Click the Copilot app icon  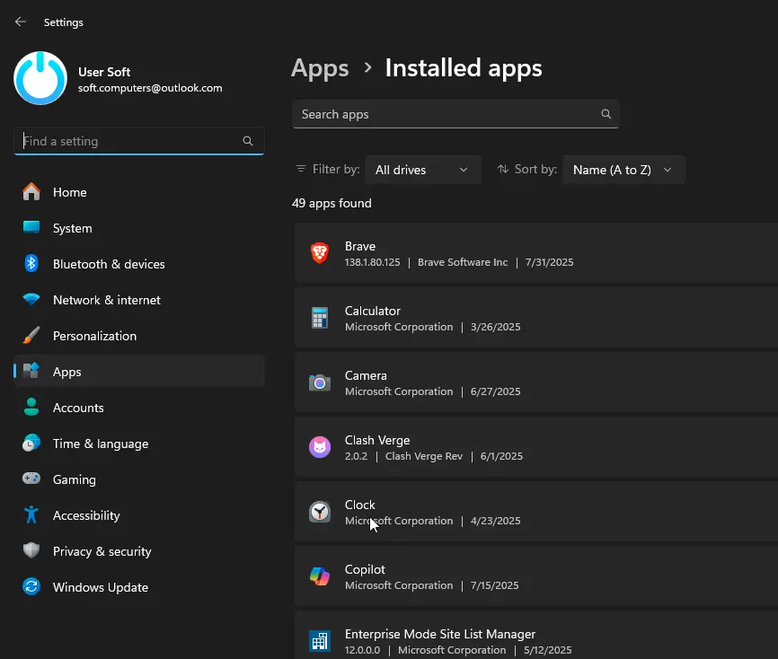[320, 576]
